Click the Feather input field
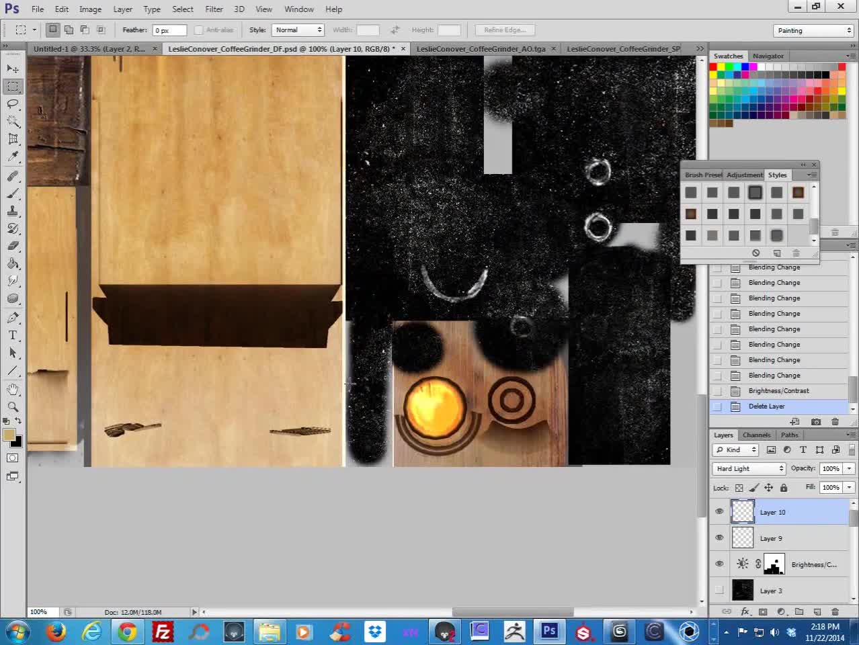The width and height of the screenshot is (859, 645). pos(169,30)
